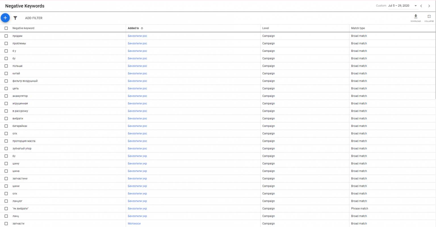Sort by Added to column header
The image size is (436, 227).
coord(133,28)
